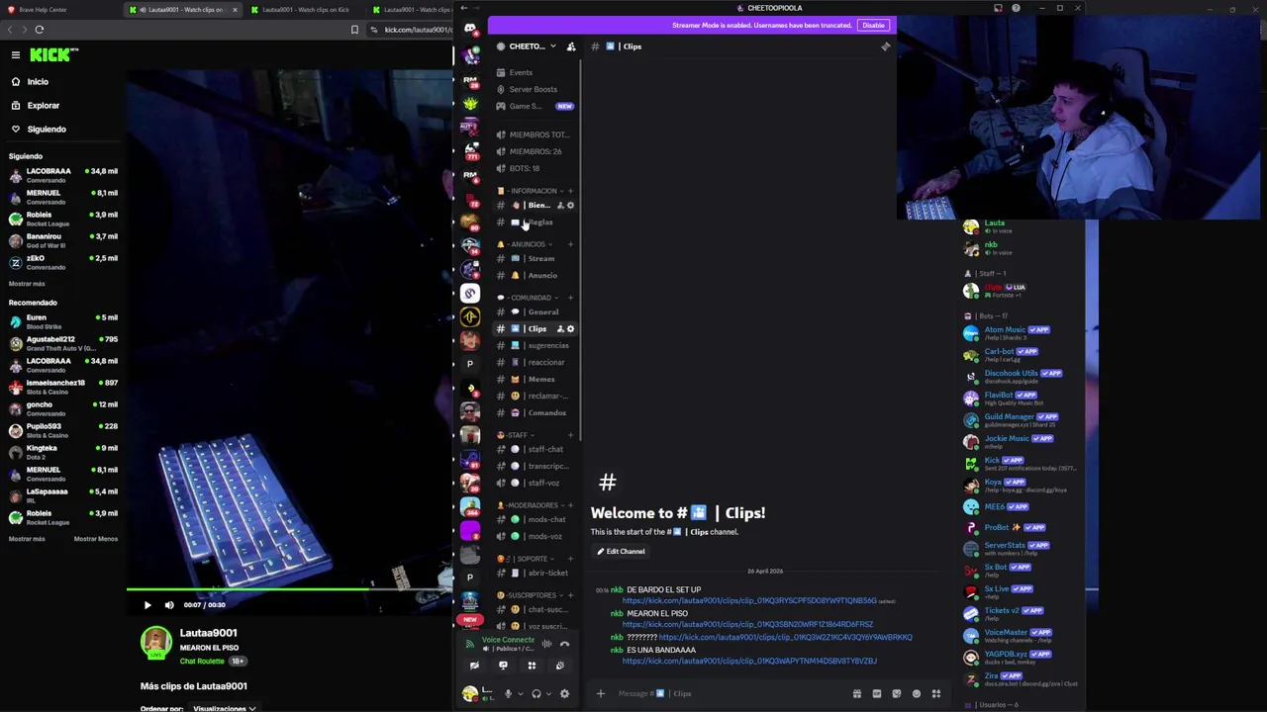Open the GIF picker

(877, 694)
